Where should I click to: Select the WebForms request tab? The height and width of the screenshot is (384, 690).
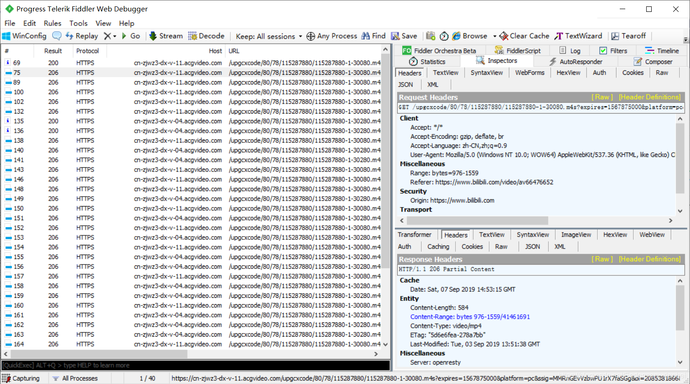(x=530, y=73)
